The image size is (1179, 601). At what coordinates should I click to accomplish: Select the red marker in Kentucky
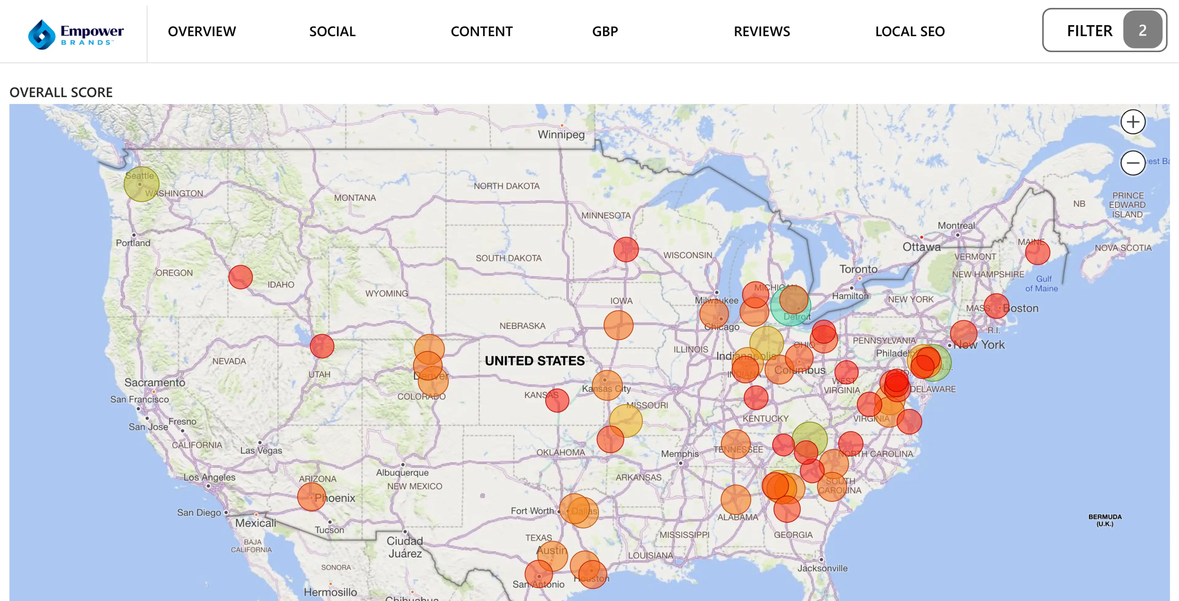756,397
